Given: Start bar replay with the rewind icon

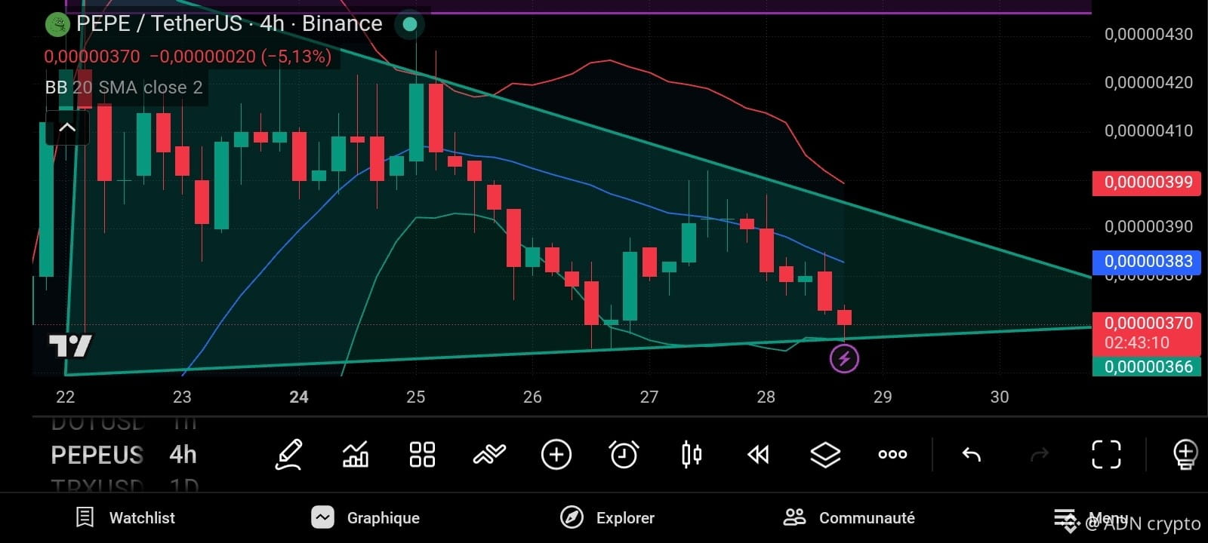Looking at the screenshot, I should [x=758, y=455].
